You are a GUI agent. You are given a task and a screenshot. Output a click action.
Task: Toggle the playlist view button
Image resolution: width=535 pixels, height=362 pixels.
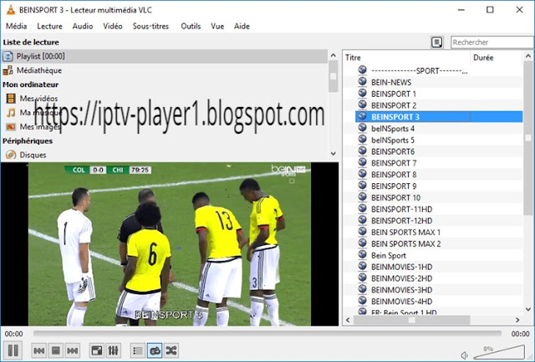pos(138,350)
